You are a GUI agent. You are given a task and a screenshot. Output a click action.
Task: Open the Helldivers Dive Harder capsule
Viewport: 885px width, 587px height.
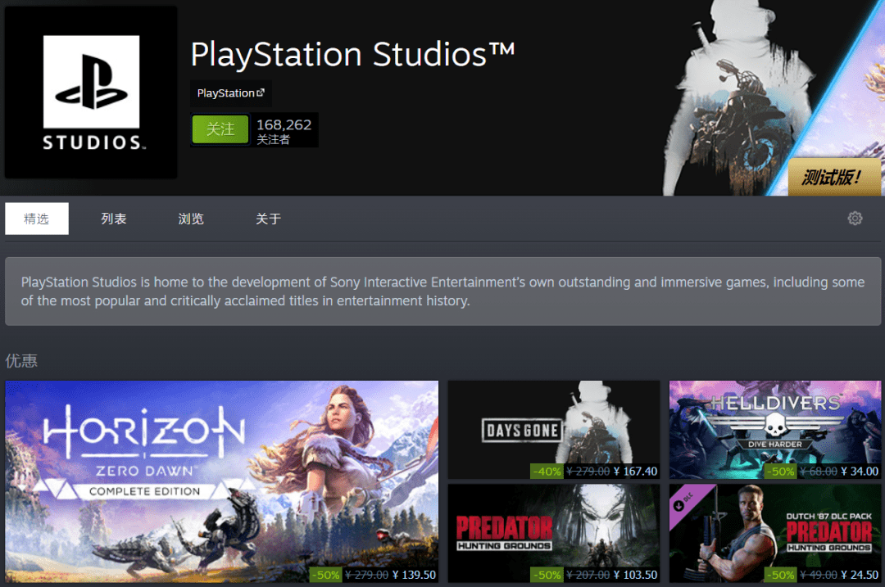tap(775, 430)
